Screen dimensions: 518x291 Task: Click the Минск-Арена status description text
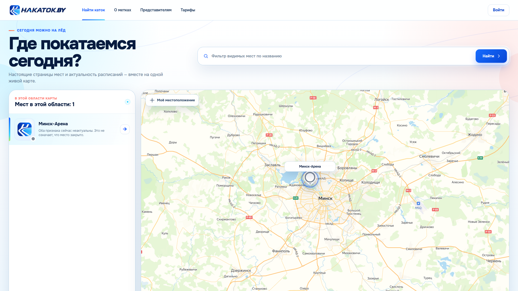[71, 133]
